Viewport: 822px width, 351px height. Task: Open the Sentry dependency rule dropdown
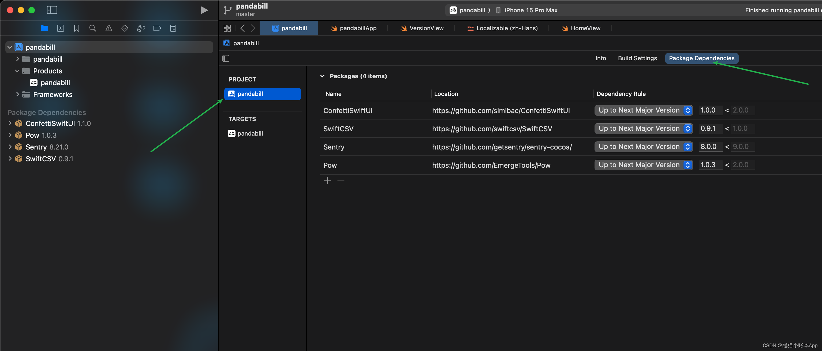[x=643, y=147]
